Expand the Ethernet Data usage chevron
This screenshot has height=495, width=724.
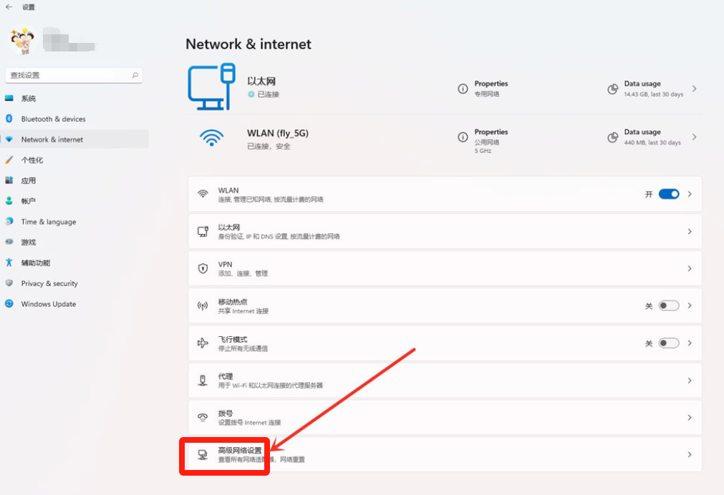[x=695, y=89]
